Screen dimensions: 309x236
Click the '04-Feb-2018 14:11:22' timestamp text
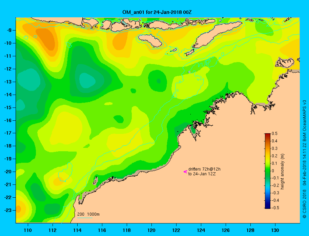click(x=305, y=164)
